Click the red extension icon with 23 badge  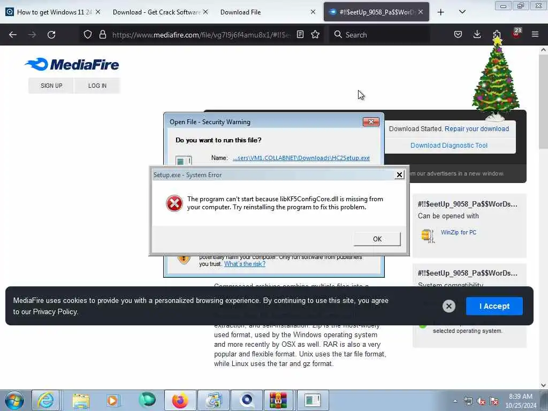tap(516, 34)
